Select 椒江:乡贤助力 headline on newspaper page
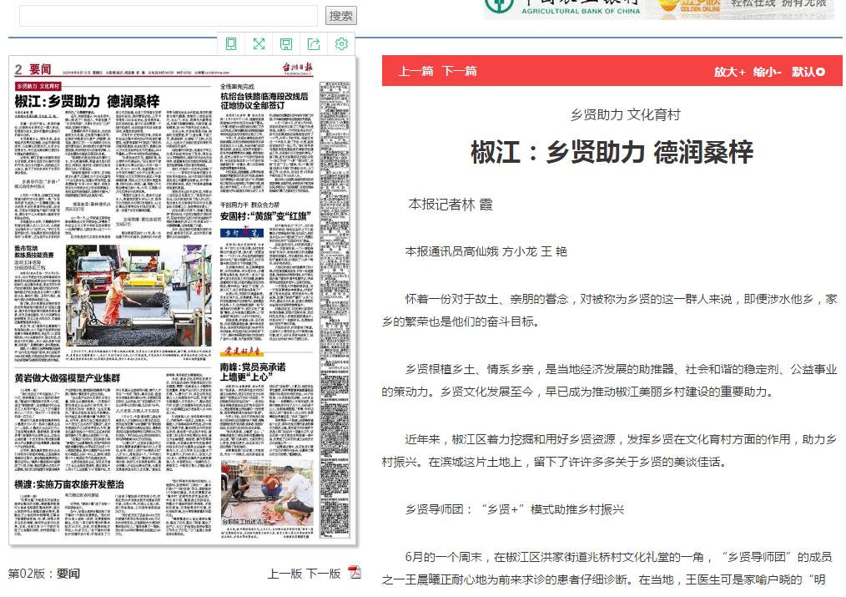 tap(87, 102)
